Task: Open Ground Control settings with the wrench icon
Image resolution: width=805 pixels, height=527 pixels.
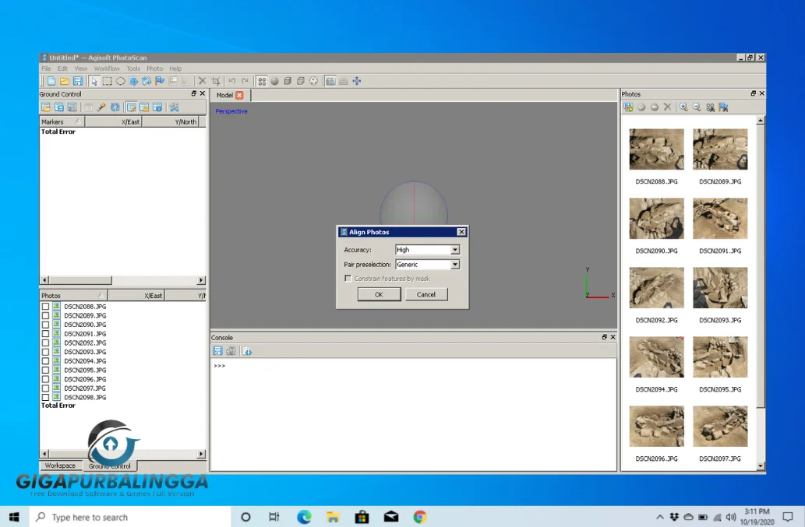Action: 175,107
